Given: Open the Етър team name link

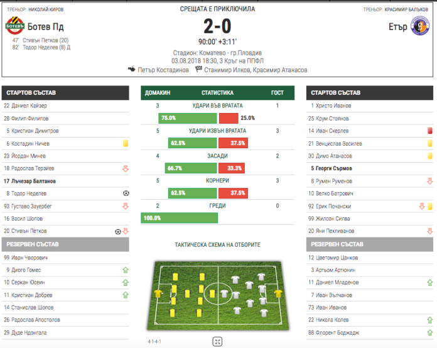Looking at the screenshot, I should click(x=397, y=27).
